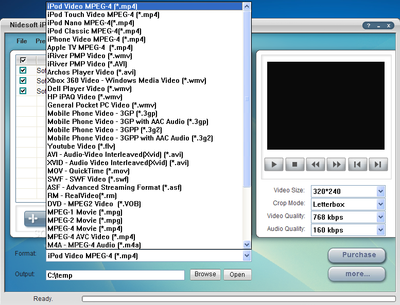Click the Output path field C:\temp
Viewport: 400px width, 305px height.
pos(115,275)
